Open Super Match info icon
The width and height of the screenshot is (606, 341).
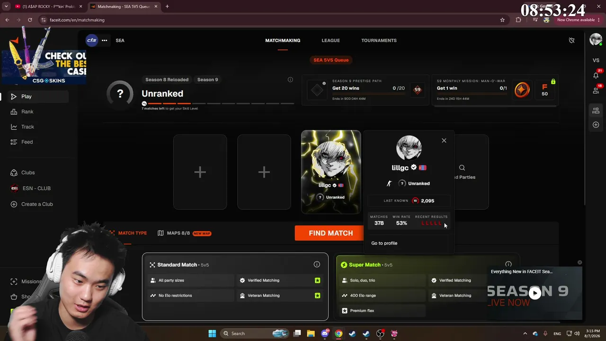pyautogui.click(x=508, y=264)
